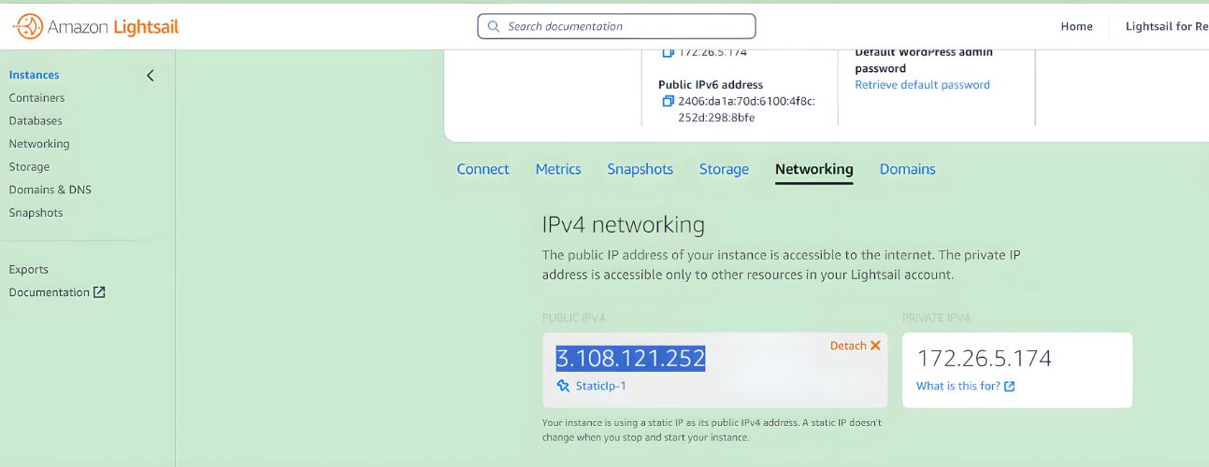Open Containers in the sidebar
This screenshot has width=1209, height=467.
click(x=36, y=98)
